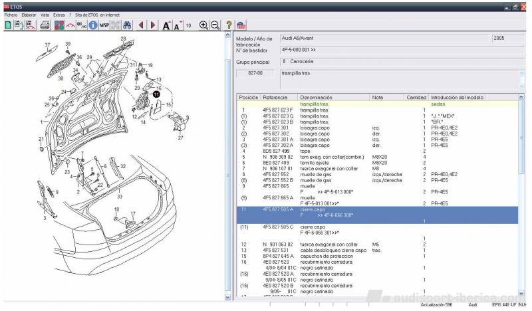Click the Grupo principal field 8 Carroceria
Viewport: 532px width, 311px height.
coord(402,62)
